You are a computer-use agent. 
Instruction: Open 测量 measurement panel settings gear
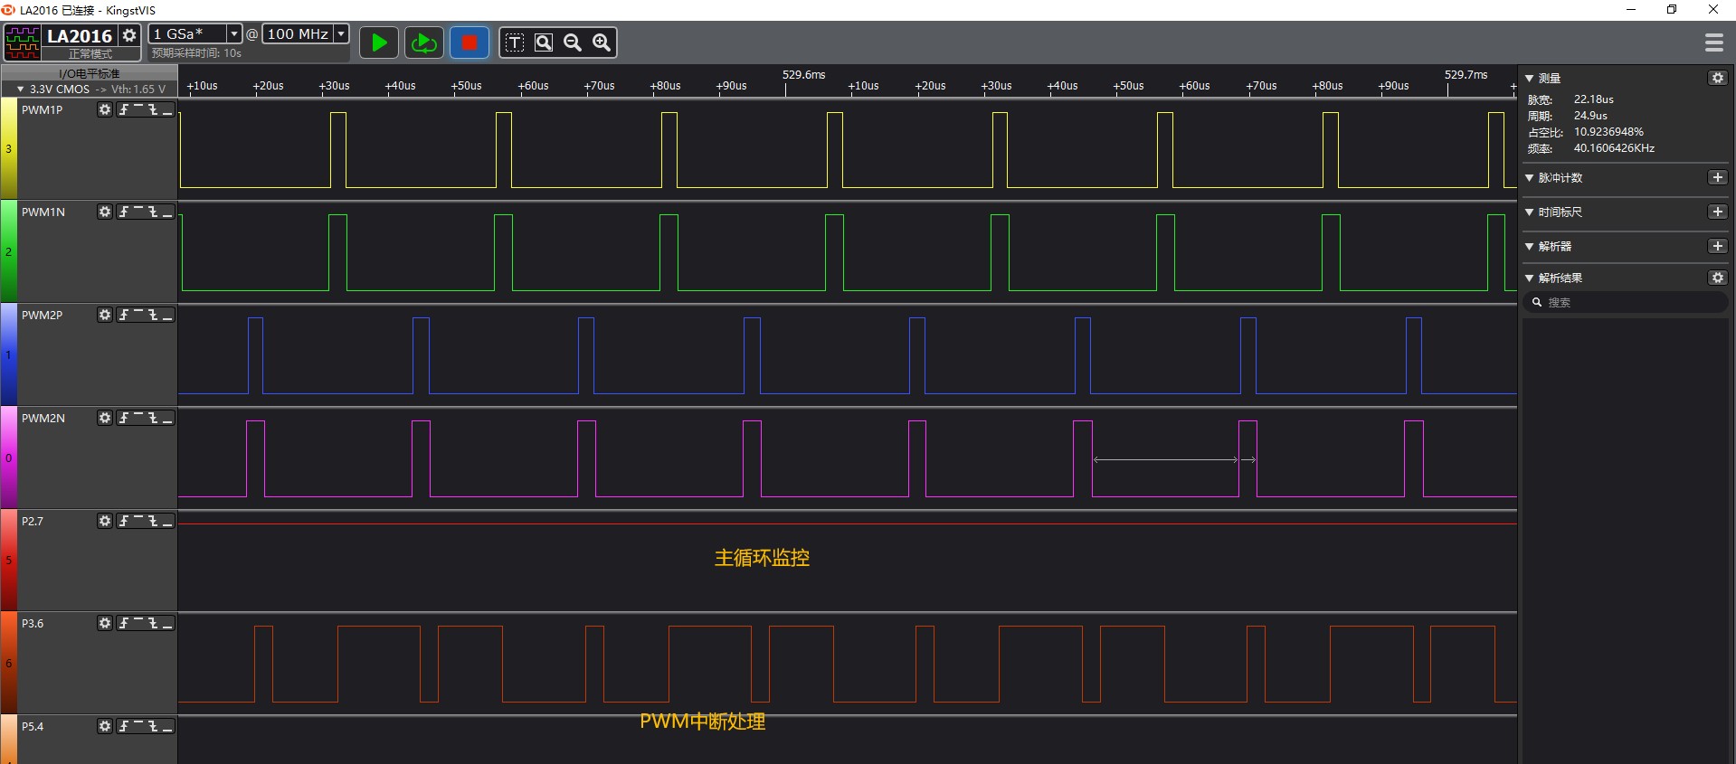pos(1718,78)
